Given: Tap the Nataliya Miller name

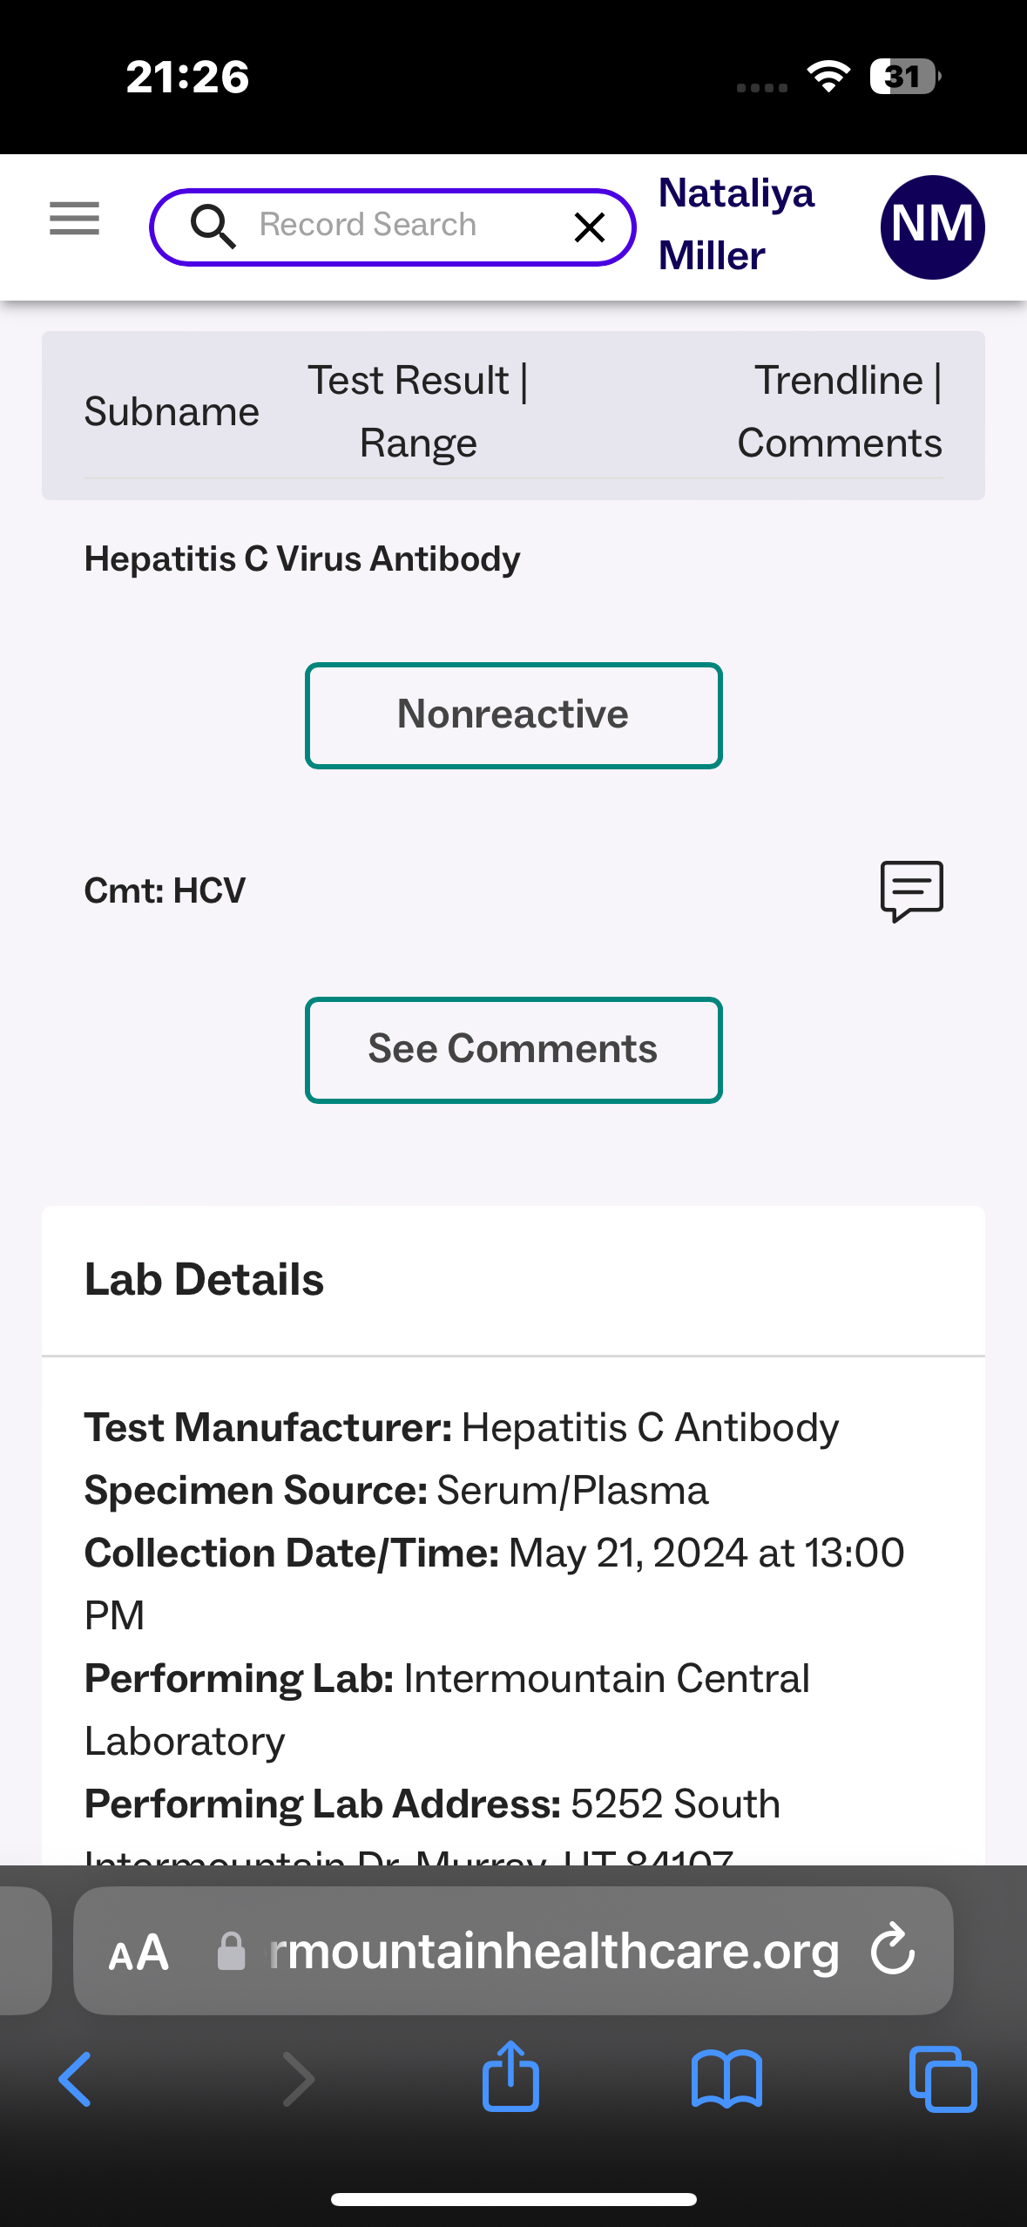Looking at the screenshot, I should point(736,224).
